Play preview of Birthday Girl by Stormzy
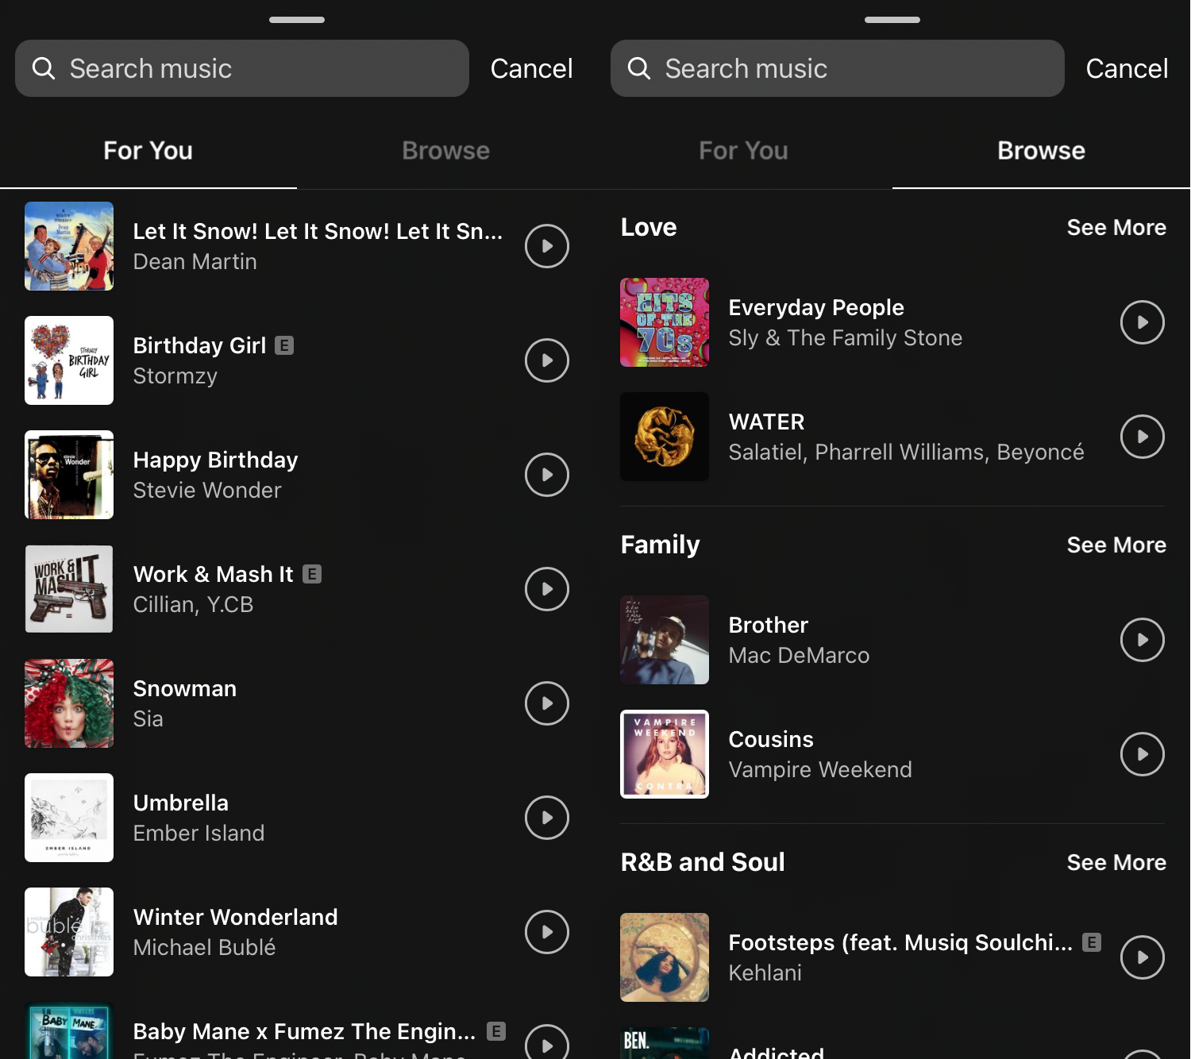This screenshot has height=1059, width=1191. [547, 360]
